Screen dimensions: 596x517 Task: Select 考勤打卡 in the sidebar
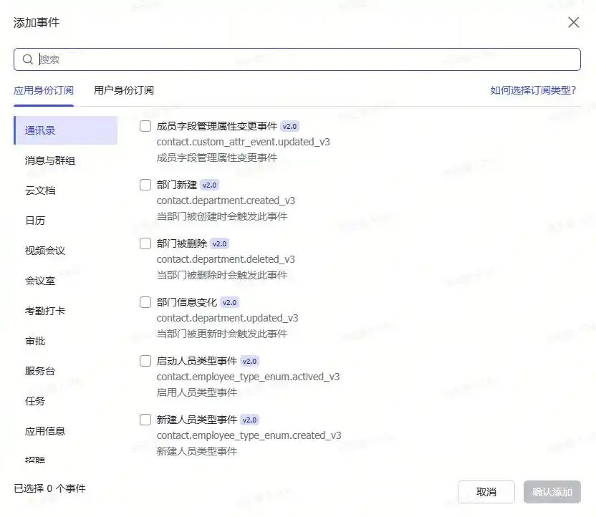click(45, 311)
